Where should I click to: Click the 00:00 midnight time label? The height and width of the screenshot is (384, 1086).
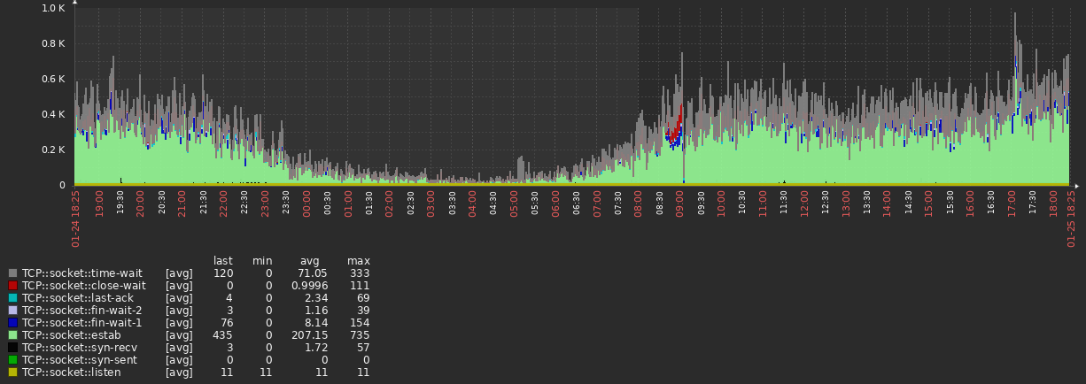click(306, 203)
